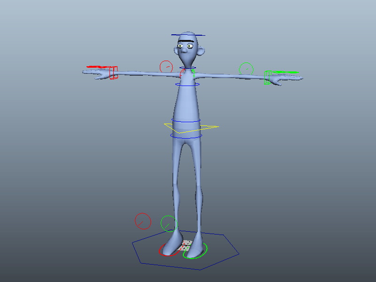Click the blue chest ring control
This screenshot has height=282, width=376.
click(x=188, y=85)
